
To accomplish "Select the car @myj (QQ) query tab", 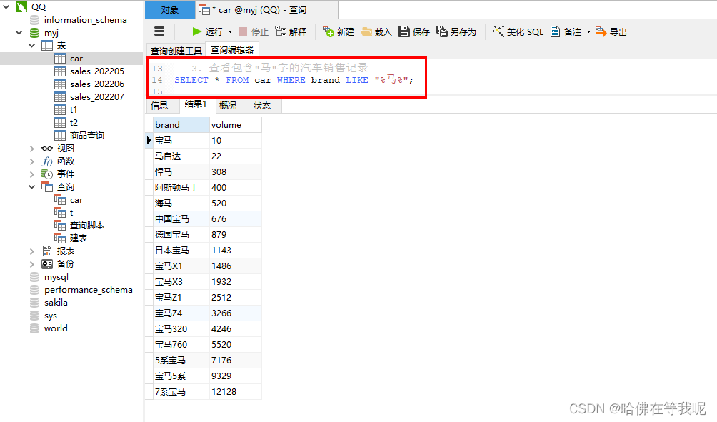I will pos(267,9).
